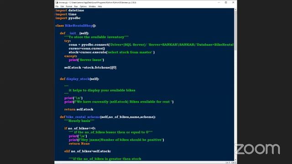Click the 'try:' keyword line
The width and height of the screenshot is (292, 164).
pyautogui.click(x=68, y=41)
